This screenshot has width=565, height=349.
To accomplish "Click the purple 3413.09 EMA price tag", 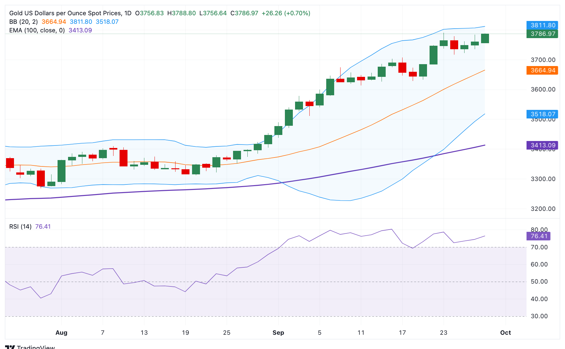I will [x=542, y=145].
